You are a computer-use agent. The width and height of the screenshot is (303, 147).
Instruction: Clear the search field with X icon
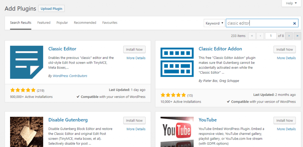[x=294, y=23]
